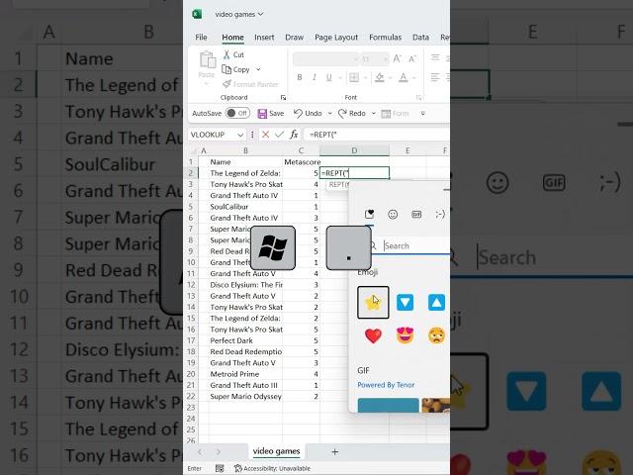The width and height of the screenshot is (633, 475).
Task: Click the cell containing Metroid Prime
Action: click(245, 374)
